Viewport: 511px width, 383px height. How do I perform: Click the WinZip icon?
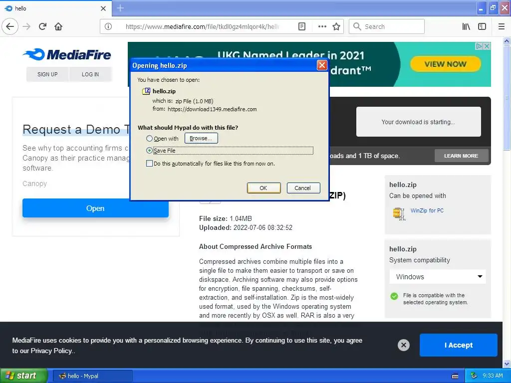click(399, 213)
